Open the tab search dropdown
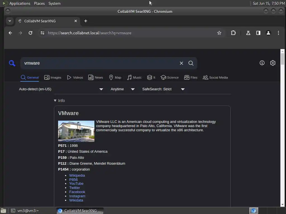The width and height of the screenshot is (286, 214). [x=10, y=21]
